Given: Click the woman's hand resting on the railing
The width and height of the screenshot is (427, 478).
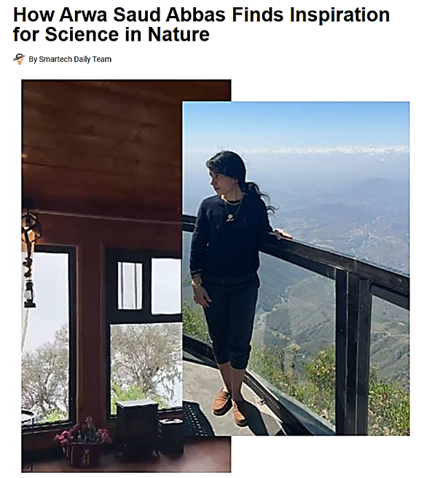Looking at the screenshot, I should tap(282, 234).
